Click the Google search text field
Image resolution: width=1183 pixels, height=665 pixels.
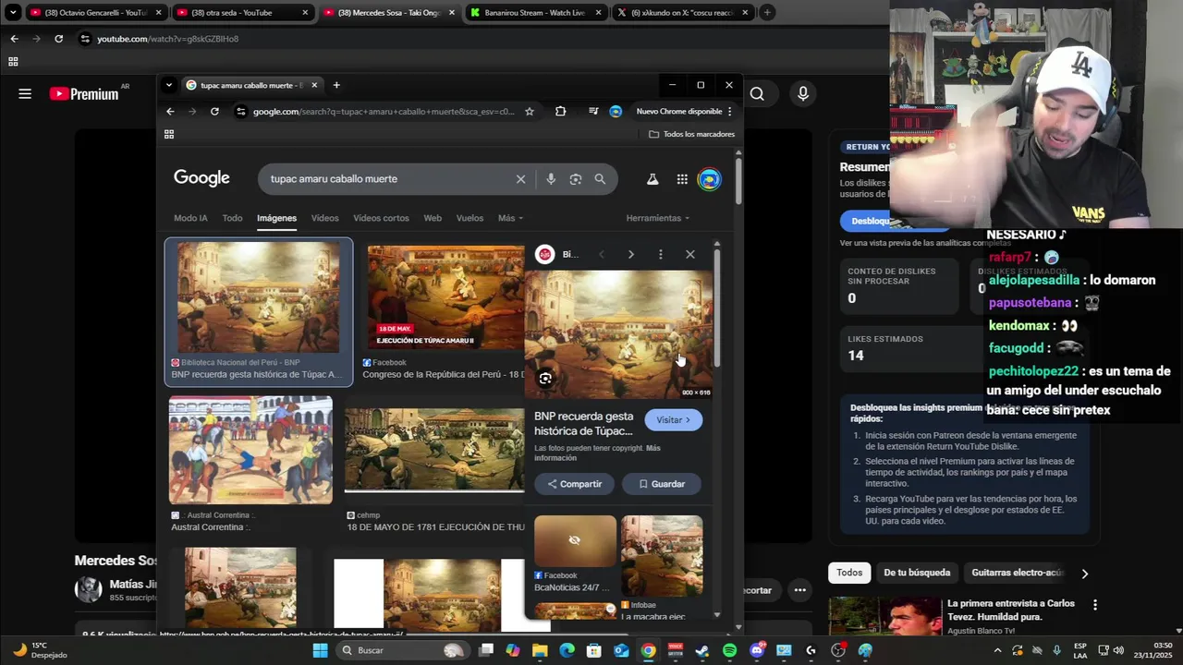coord(388,179)
